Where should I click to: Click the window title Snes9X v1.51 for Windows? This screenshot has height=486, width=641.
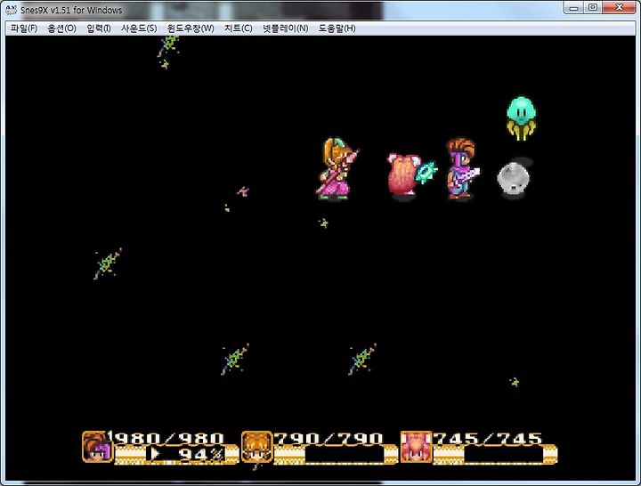71,10
